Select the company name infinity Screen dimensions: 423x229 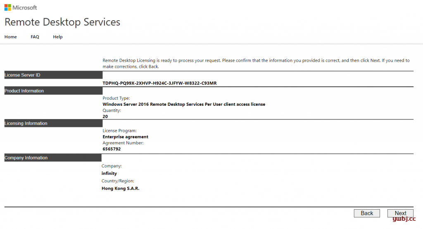pyautogui.click(x=109, y=173)
